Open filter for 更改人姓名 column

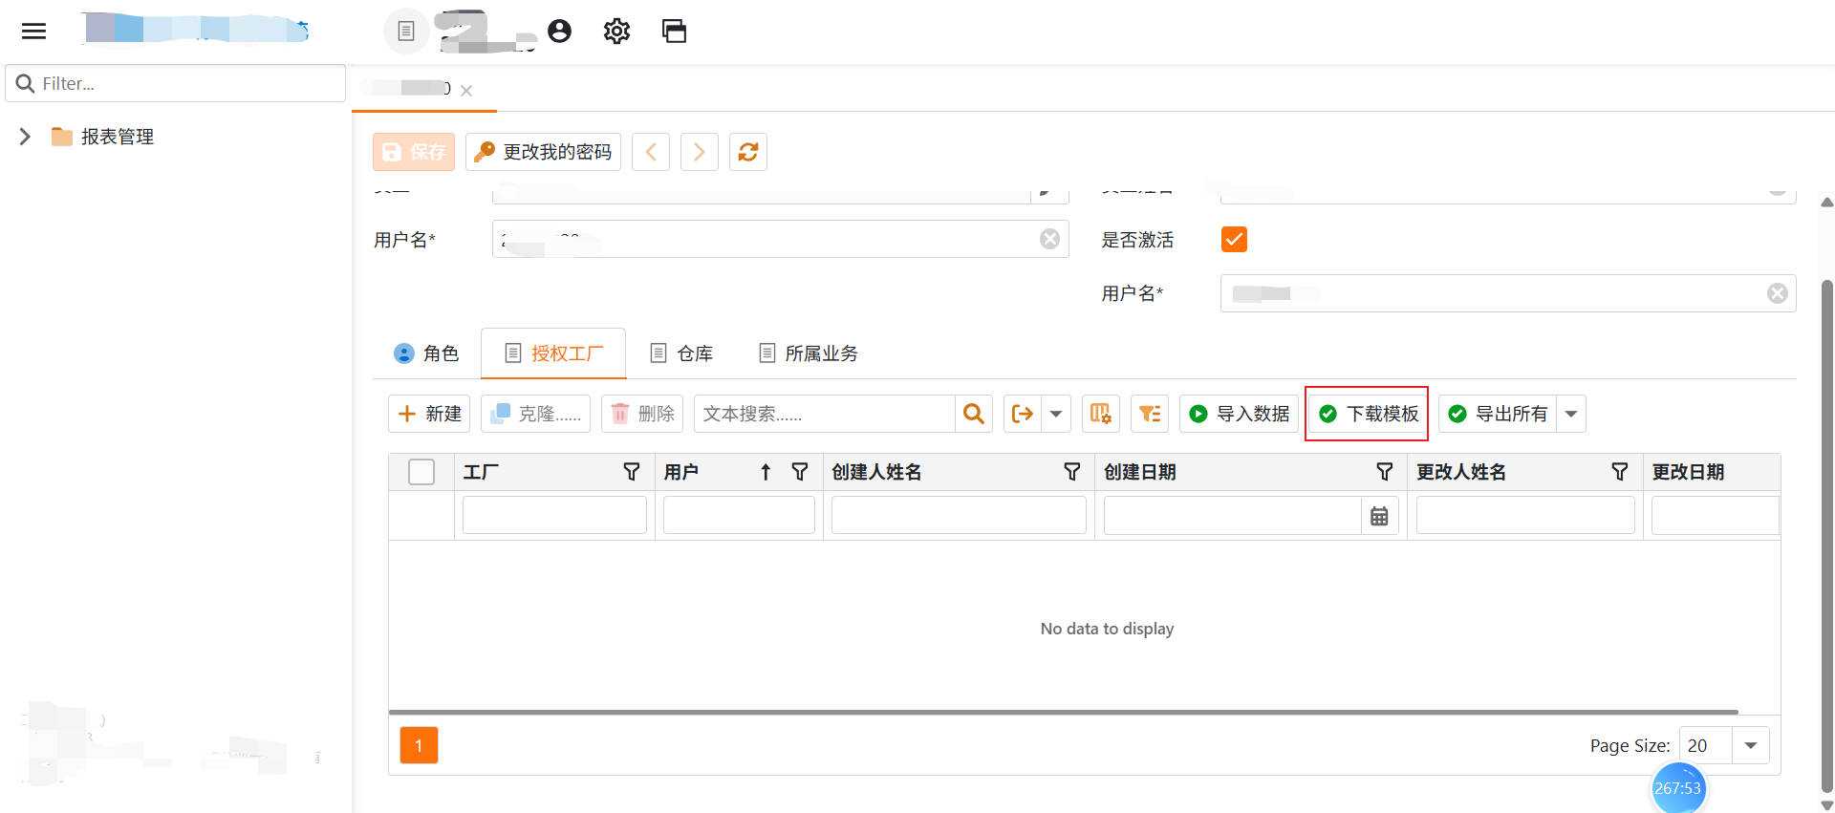(x=1620, y=472)
